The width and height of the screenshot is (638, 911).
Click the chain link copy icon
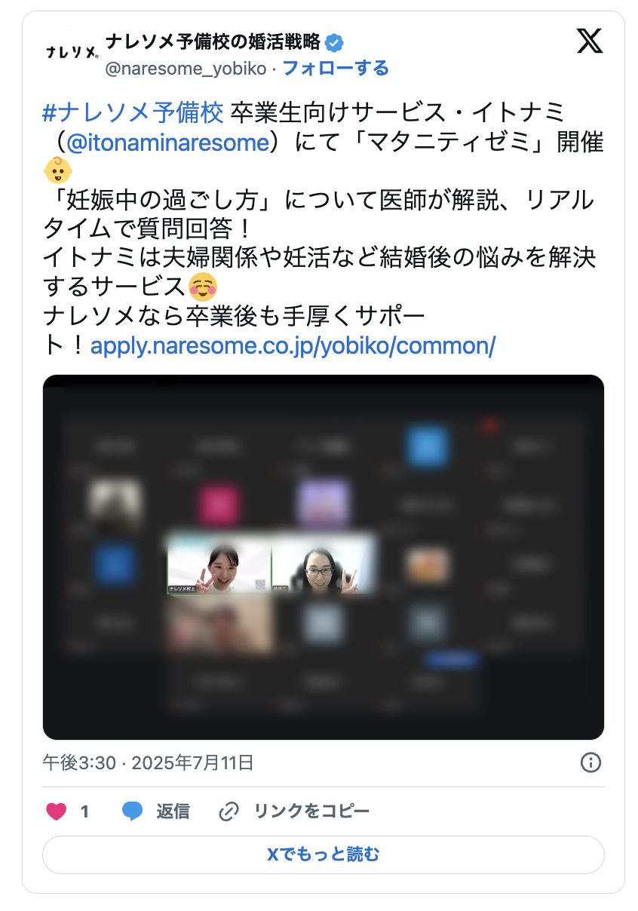(x=229, y=811)
